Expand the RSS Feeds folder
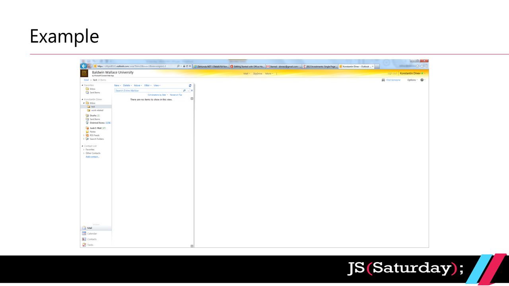509x286 pixels. pos(84,135)
